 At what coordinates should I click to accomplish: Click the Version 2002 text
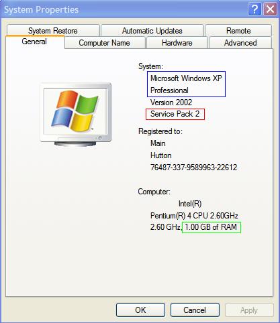(171, 103)
